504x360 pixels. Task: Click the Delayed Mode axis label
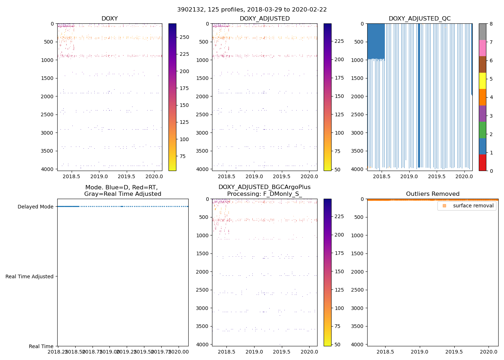point(35,207)
